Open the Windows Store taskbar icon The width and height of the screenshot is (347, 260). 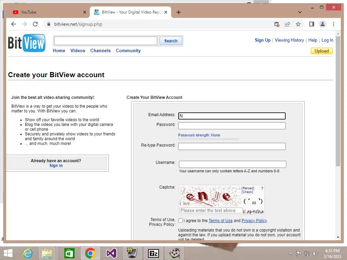[69, 253]
